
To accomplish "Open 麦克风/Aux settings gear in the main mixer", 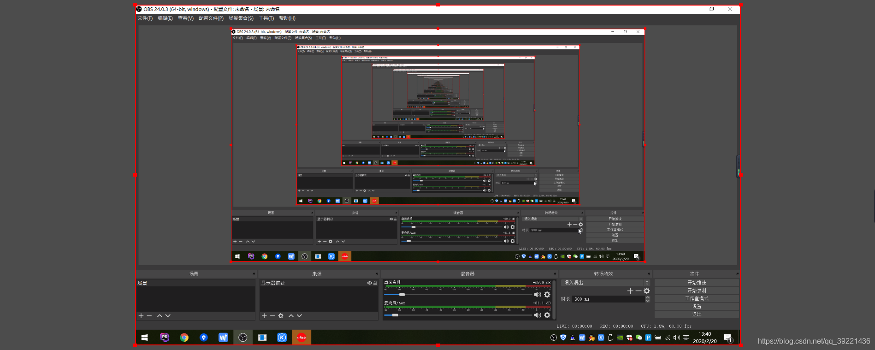I will click(547, 315).
